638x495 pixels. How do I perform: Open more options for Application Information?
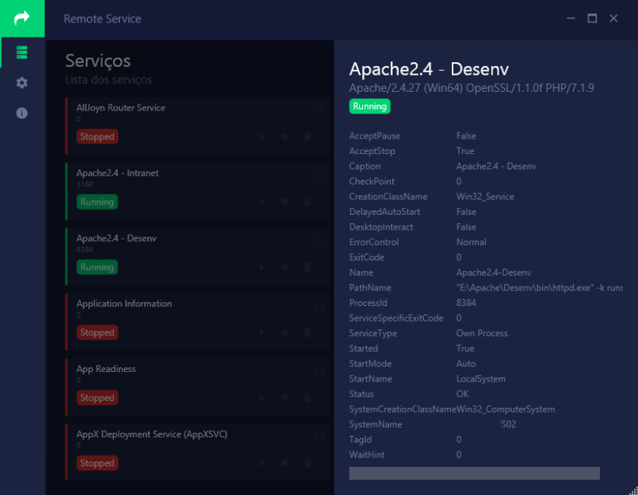(x=320, y=306)
